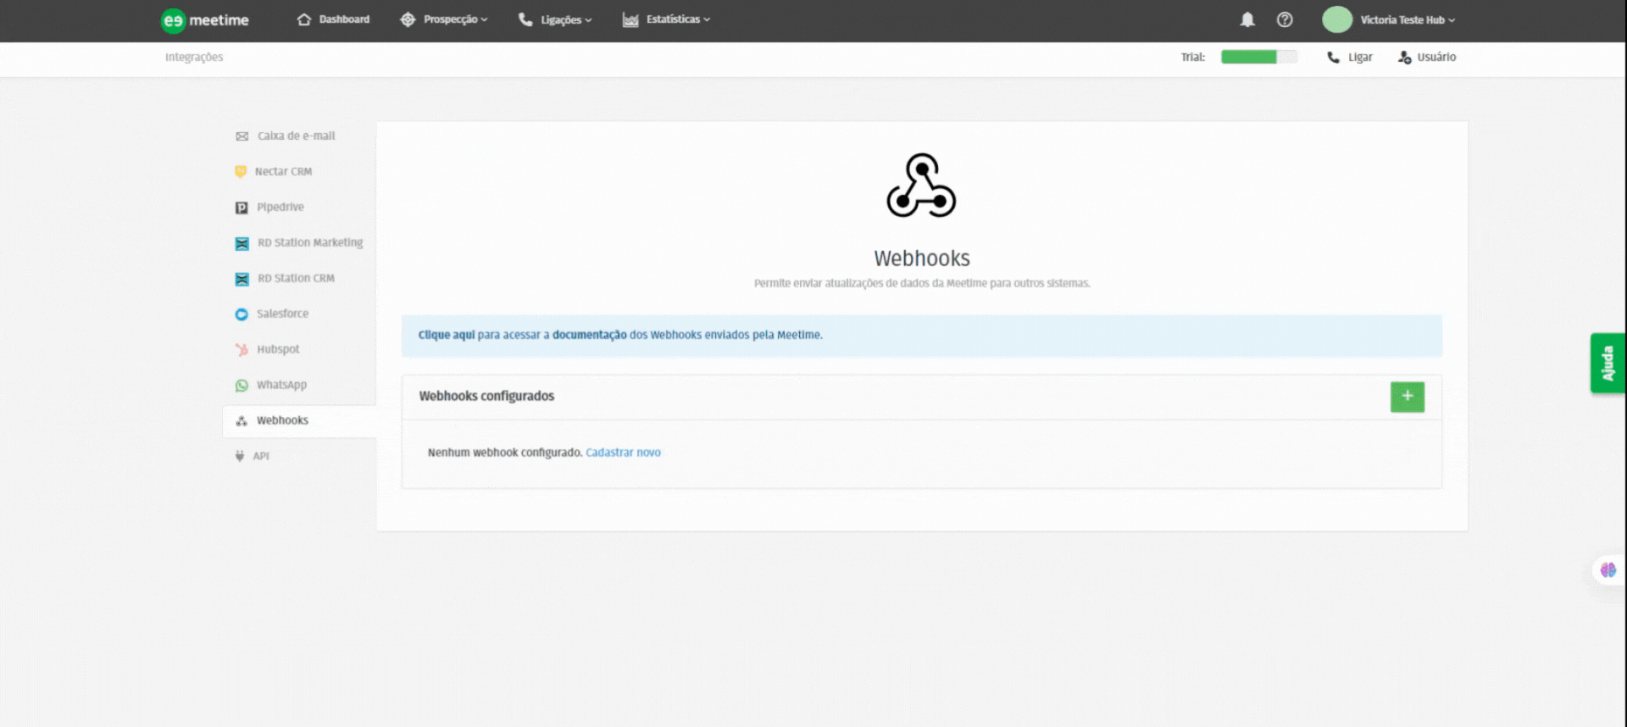Click the brain assistant icon
The width and height of the screenshot is (1627, 727).
click(x=1608, y=570)
